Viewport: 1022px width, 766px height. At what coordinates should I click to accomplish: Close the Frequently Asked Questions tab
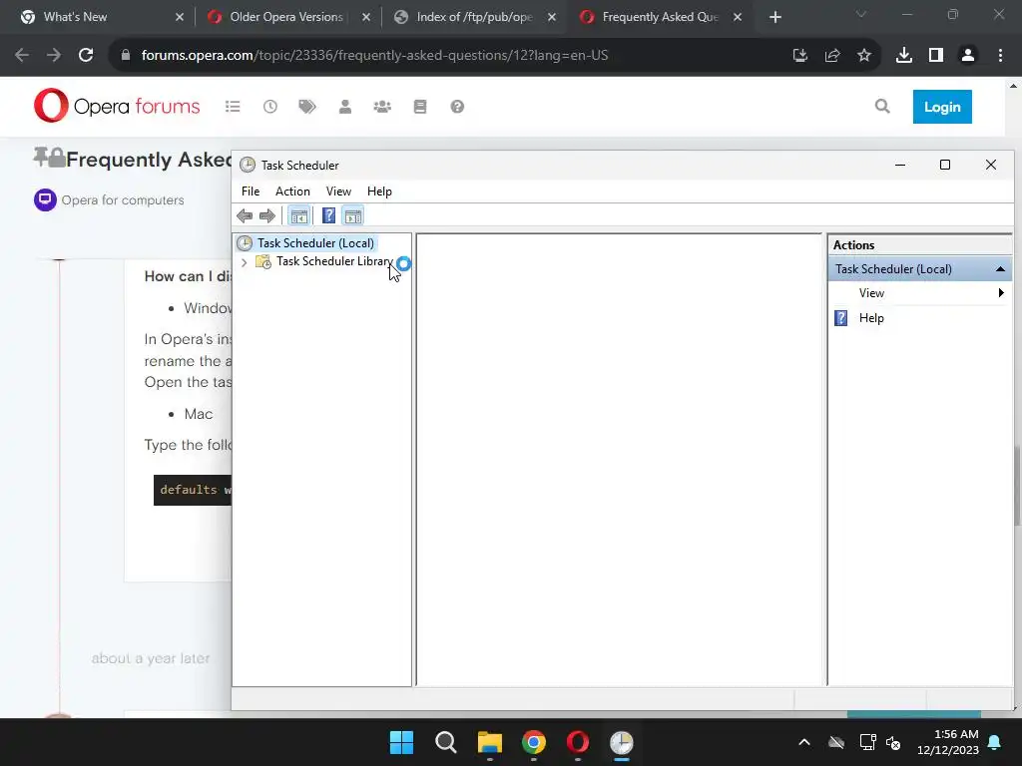click(x=738, y=17)
